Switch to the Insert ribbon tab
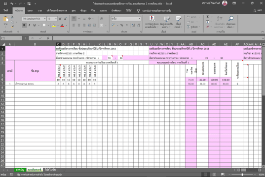The image size is (265, 177). pos(30,11)
